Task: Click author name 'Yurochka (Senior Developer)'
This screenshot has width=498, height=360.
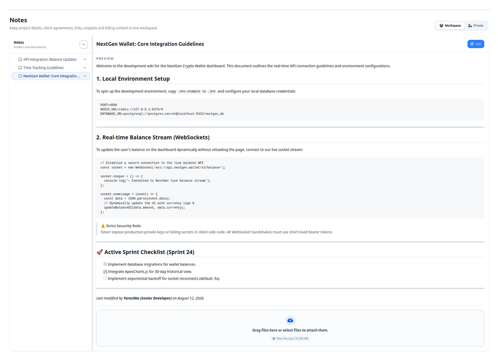Action: pos(147,298)
